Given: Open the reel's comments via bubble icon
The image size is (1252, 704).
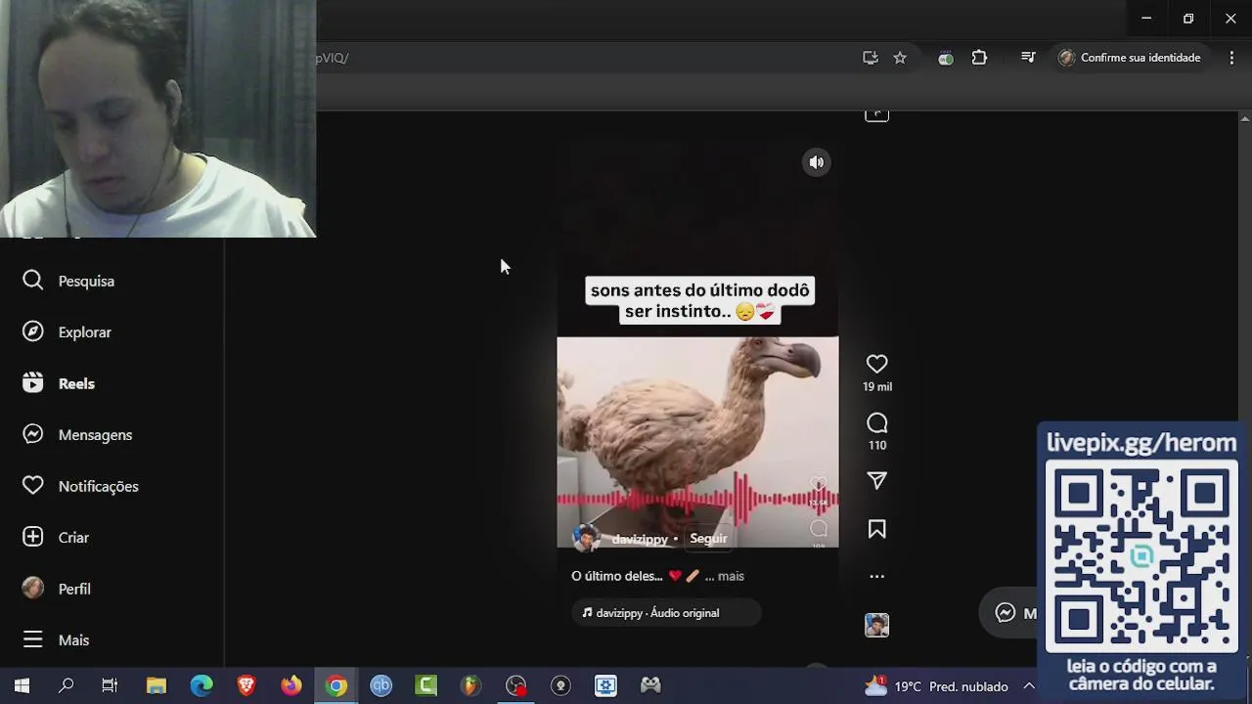Looking at the screenshot, I should pos(877,423).
